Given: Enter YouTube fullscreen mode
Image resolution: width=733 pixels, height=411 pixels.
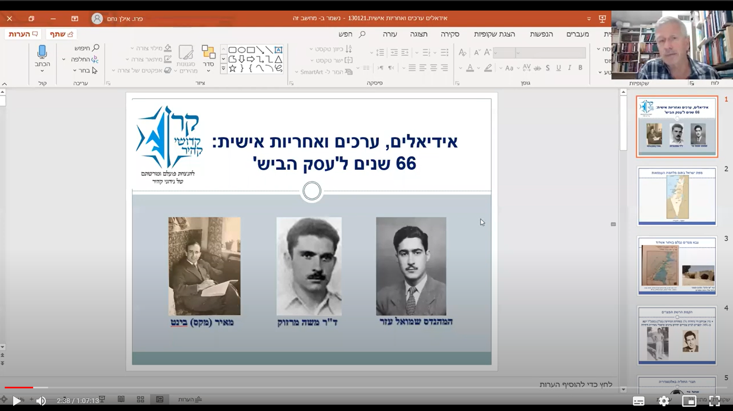Looking at the screenshot, I should tap(715, 401).
